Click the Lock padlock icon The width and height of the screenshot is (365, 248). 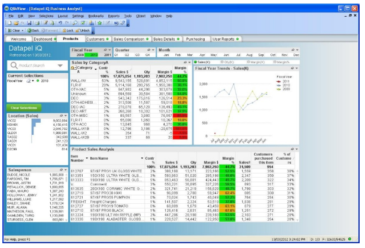click(x=64, y=30)
